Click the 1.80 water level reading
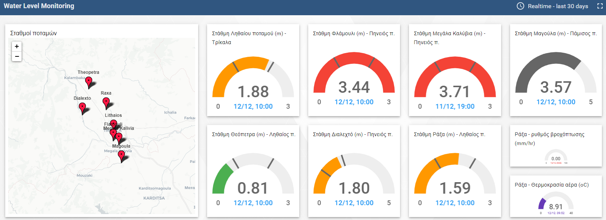The image size is (606, 220). pyautogui.click(x=354, y=188)
